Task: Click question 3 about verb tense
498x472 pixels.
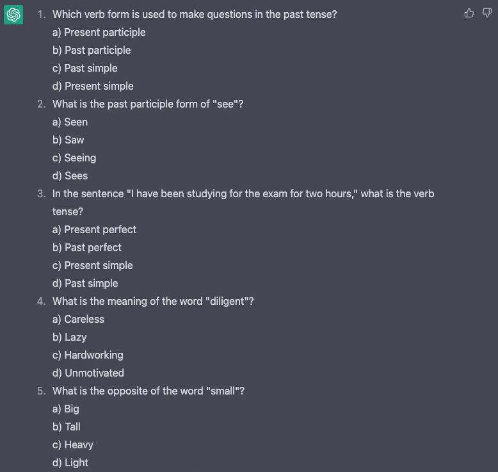Action: pyautogui.click(x=243, y=193)
